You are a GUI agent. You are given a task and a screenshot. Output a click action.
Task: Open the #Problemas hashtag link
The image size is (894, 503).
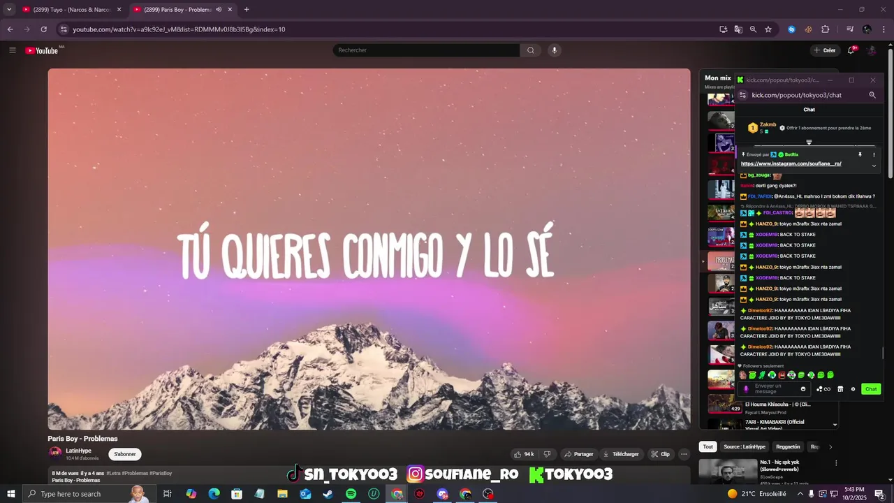click(135, 473)
